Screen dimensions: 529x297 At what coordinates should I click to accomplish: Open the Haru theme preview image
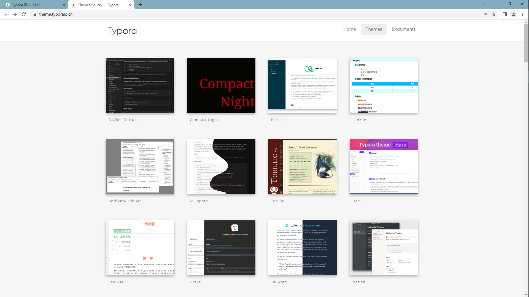point(384,167)
